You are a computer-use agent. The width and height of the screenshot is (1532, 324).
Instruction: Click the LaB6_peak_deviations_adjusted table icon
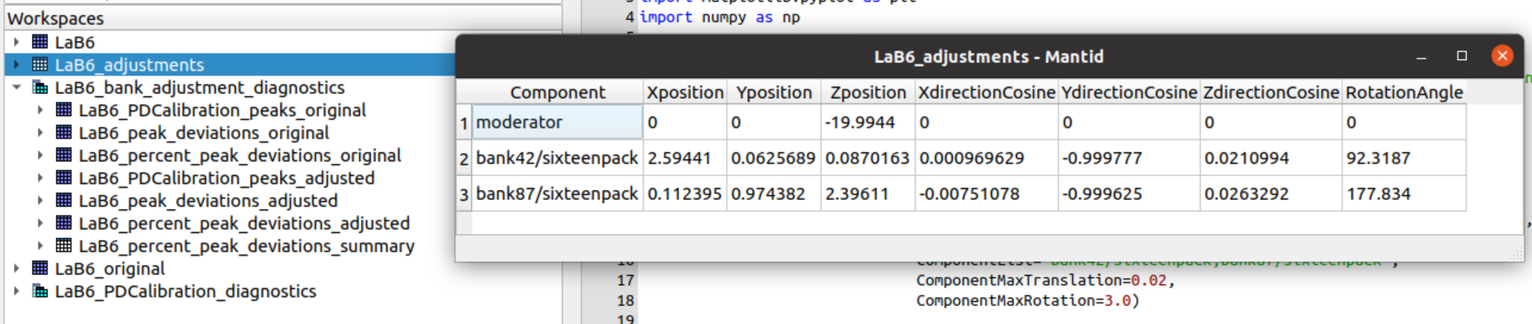point(64,201)
